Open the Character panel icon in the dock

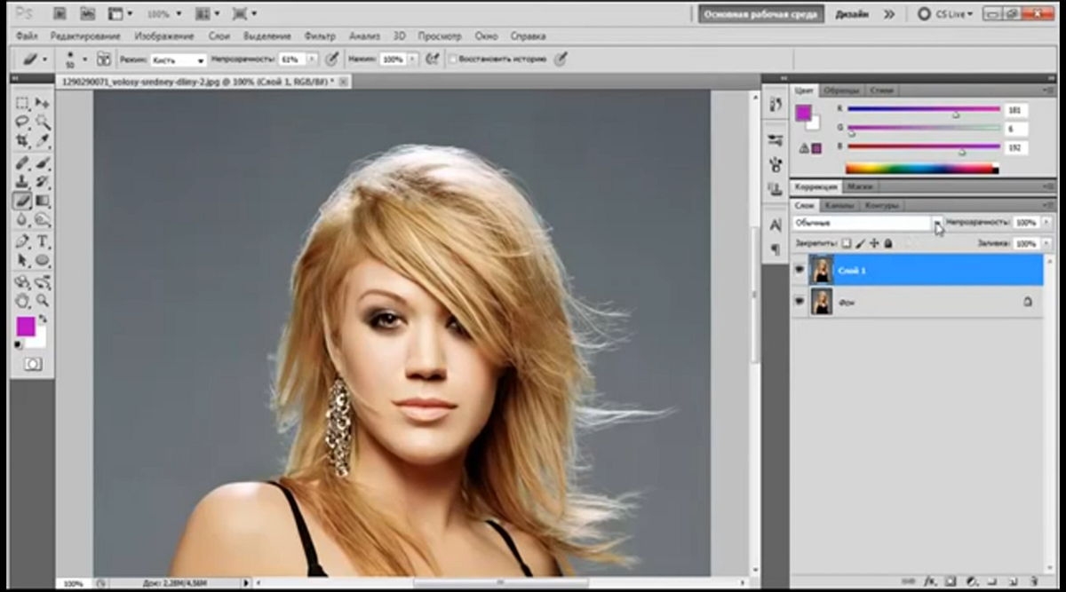click(776, 225)
